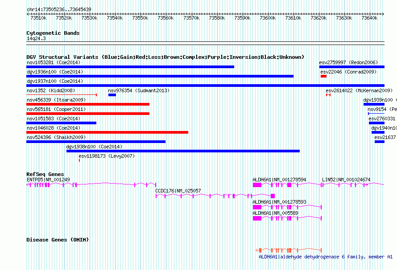
Task: Click the orange OMIM ALDH6A1 gene glyph
Action: click(x=289, y=250)
